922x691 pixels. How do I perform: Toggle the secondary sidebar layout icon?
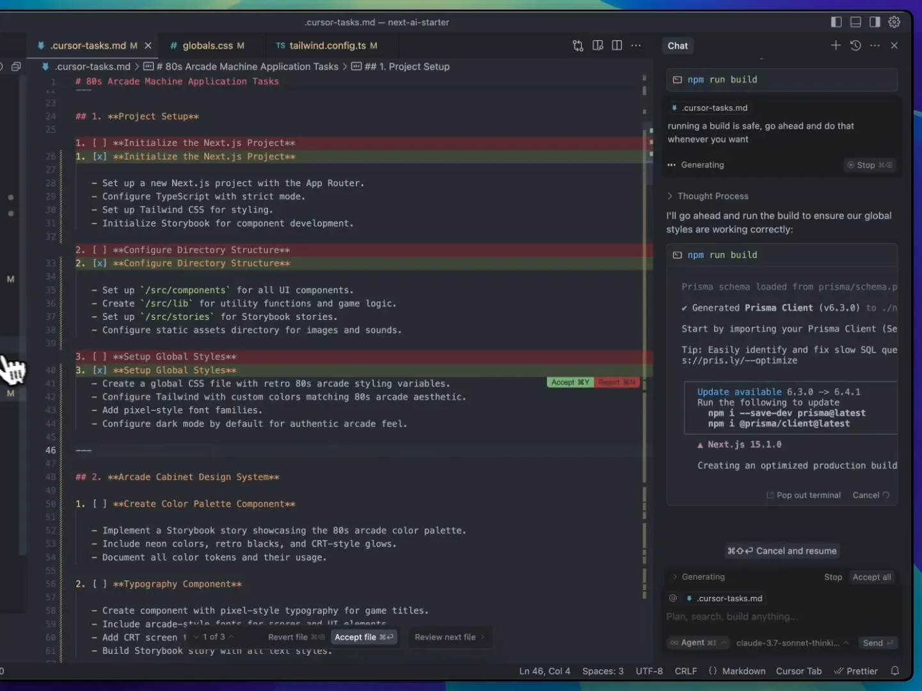click(x=875, y=22)
